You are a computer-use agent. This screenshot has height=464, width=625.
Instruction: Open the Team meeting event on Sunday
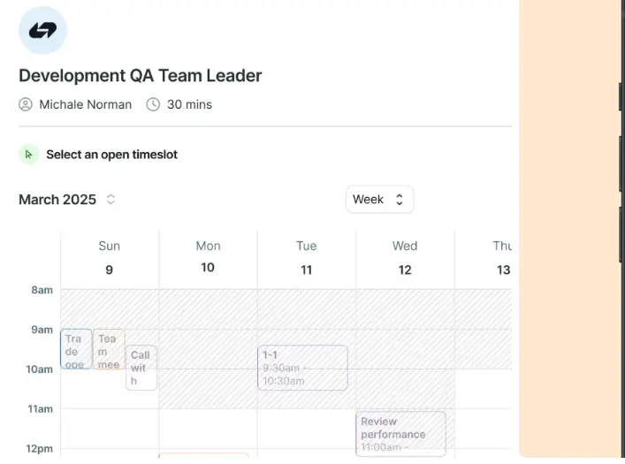108,349
